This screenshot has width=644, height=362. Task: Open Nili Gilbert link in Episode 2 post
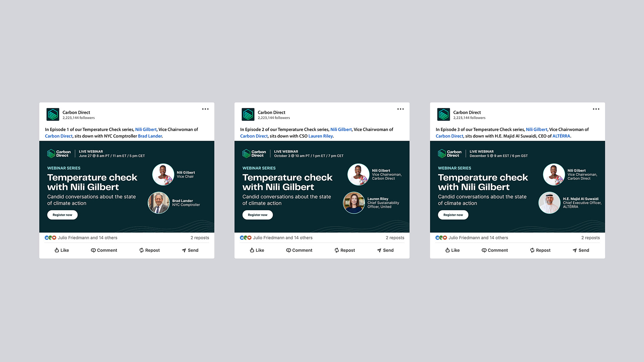click(x=341, y=129)
